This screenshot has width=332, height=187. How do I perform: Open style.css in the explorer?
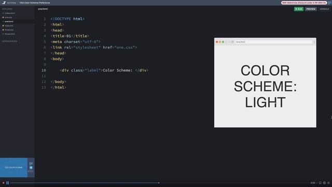pos(9,25)
